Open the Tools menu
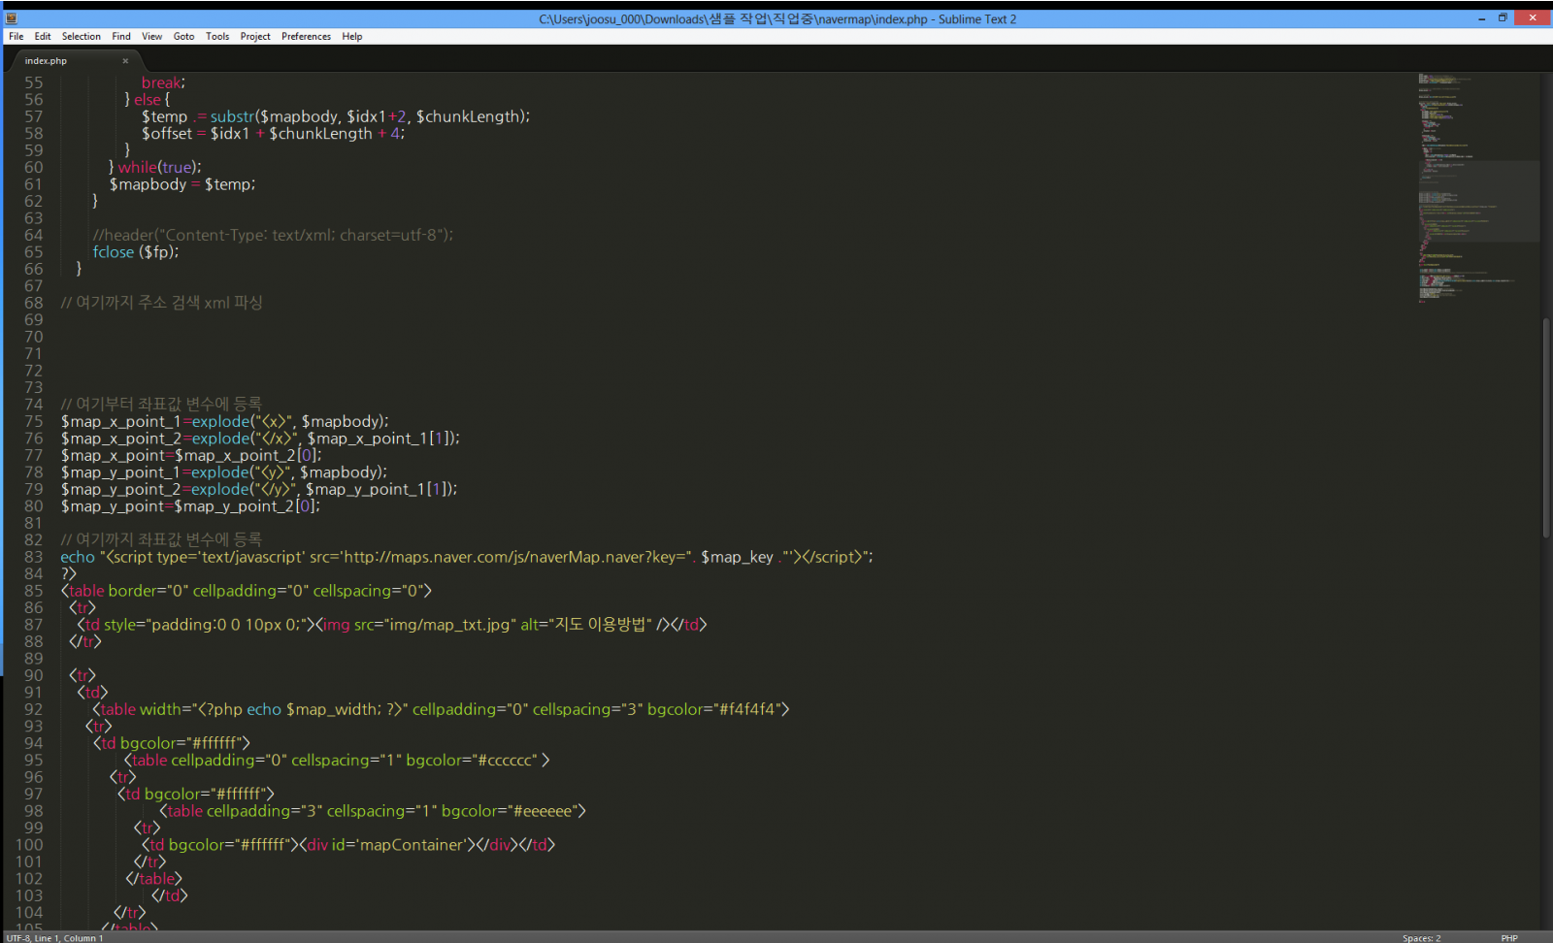Image resolution: width=1553 pixels, height=943 pixels. [217, 37]
